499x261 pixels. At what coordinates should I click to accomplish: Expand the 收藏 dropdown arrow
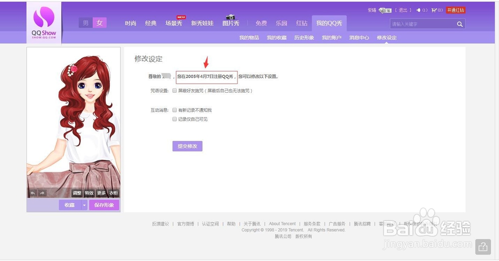[84, 205]
